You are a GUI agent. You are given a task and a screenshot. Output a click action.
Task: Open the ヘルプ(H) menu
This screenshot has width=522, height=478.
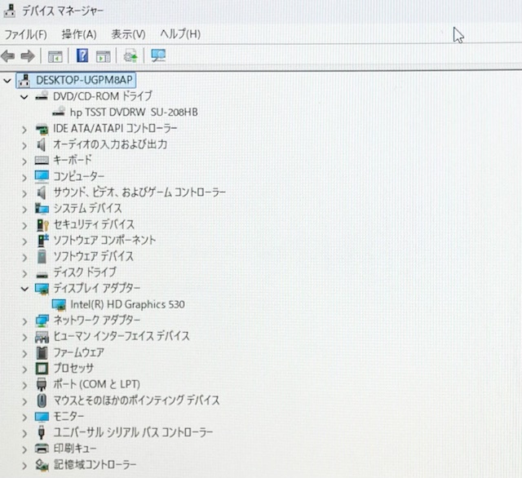click(180, 34)
